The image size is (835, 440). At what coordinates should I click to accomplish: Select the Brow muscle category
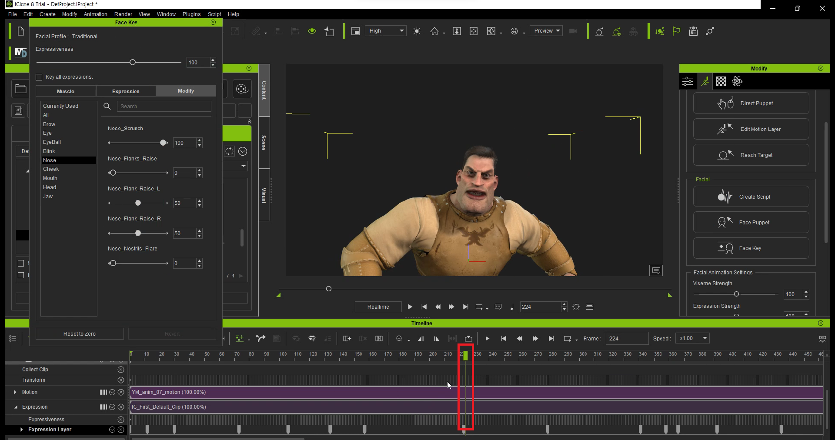click(x=49, y=124)
